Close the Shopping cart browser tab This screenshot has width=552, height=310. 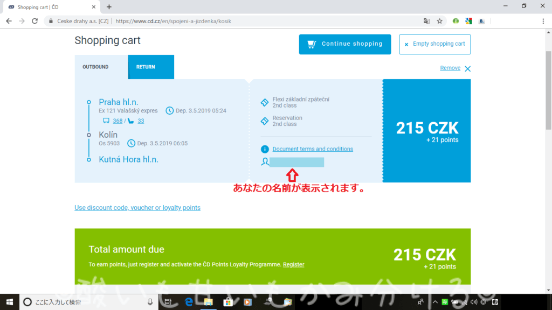94,6
